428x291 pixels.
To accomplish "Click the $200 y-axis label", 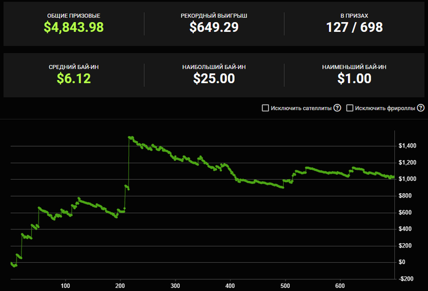I will click(405, 246).
